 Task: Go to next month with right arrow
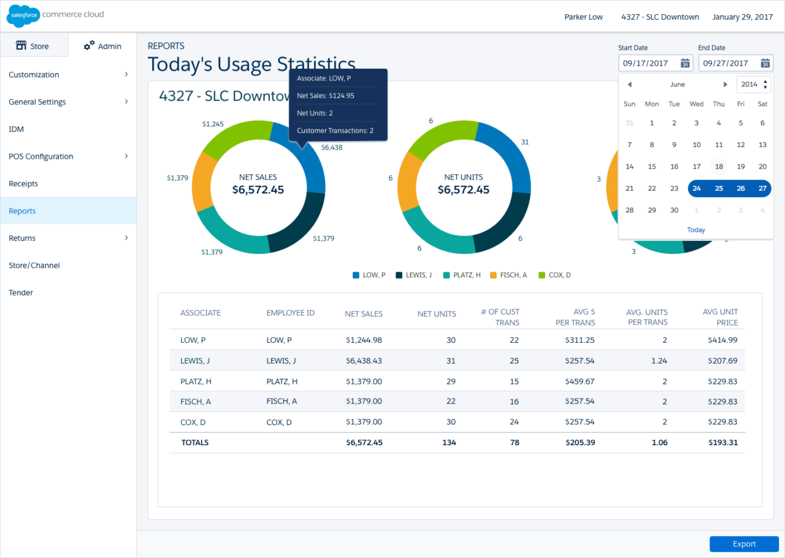coord(726,84)
